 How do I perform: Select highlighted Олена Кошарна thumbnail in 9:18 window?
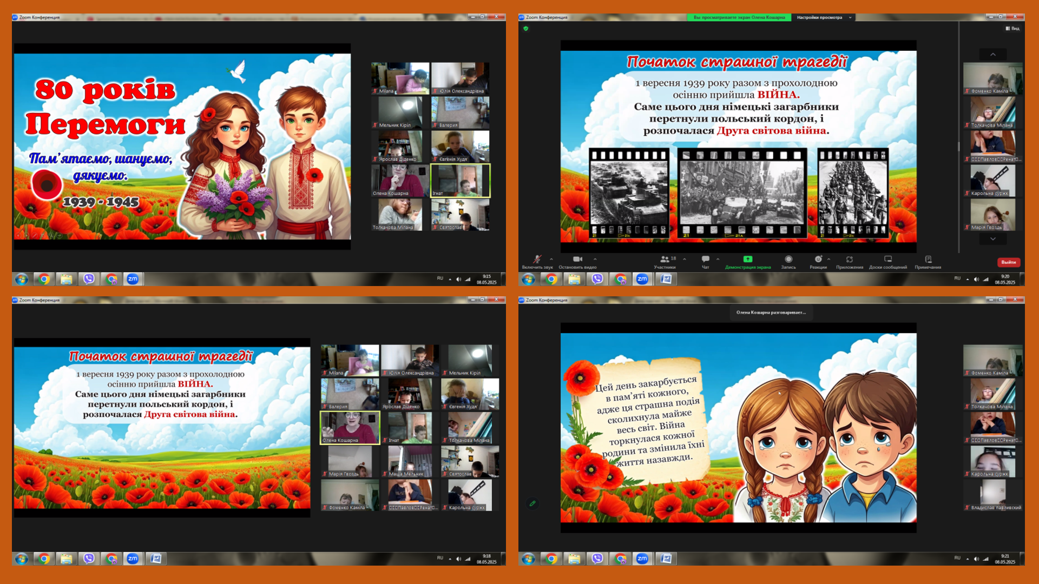[350, 428]
